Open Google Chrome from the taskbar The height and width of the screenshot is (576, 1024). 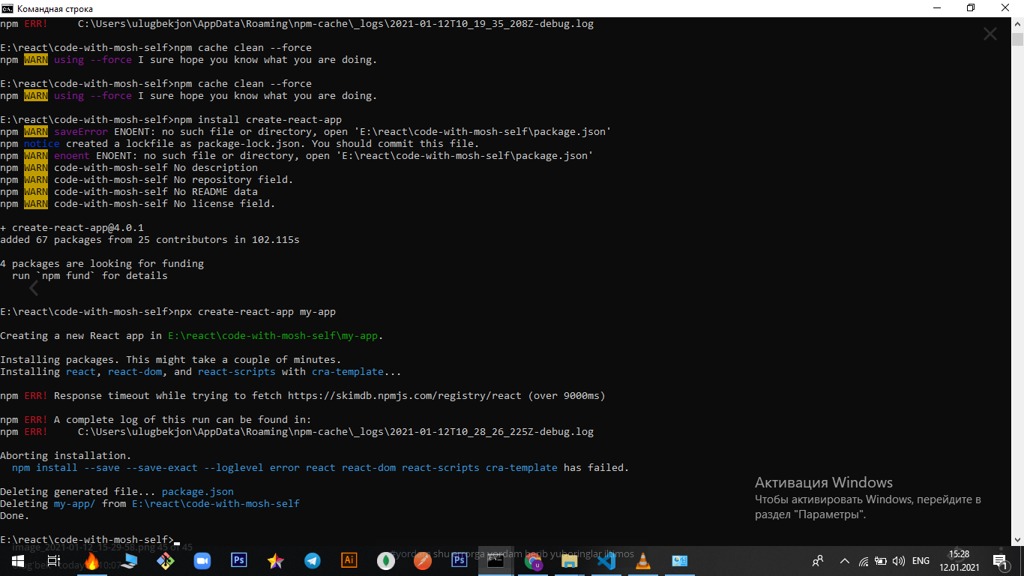point(533,560)
